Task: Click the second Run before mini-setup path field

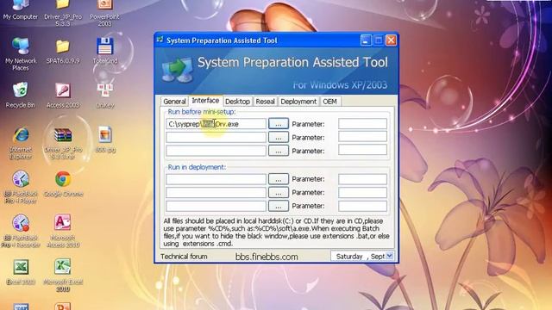Action: click(x=216, y=137)
